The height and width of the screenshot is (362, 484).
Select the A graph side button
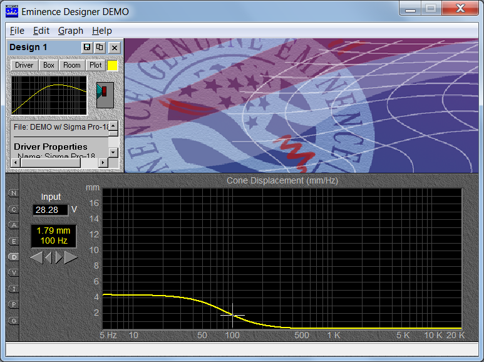(14, 225)
